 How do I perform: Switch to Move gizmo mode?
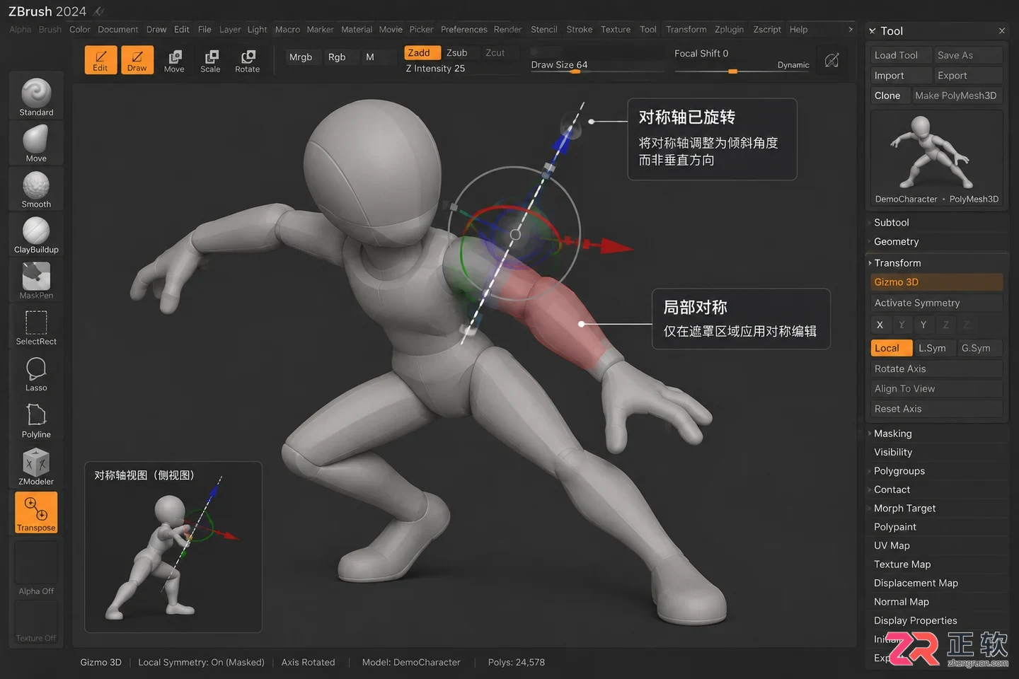click(x=174, y=61)
